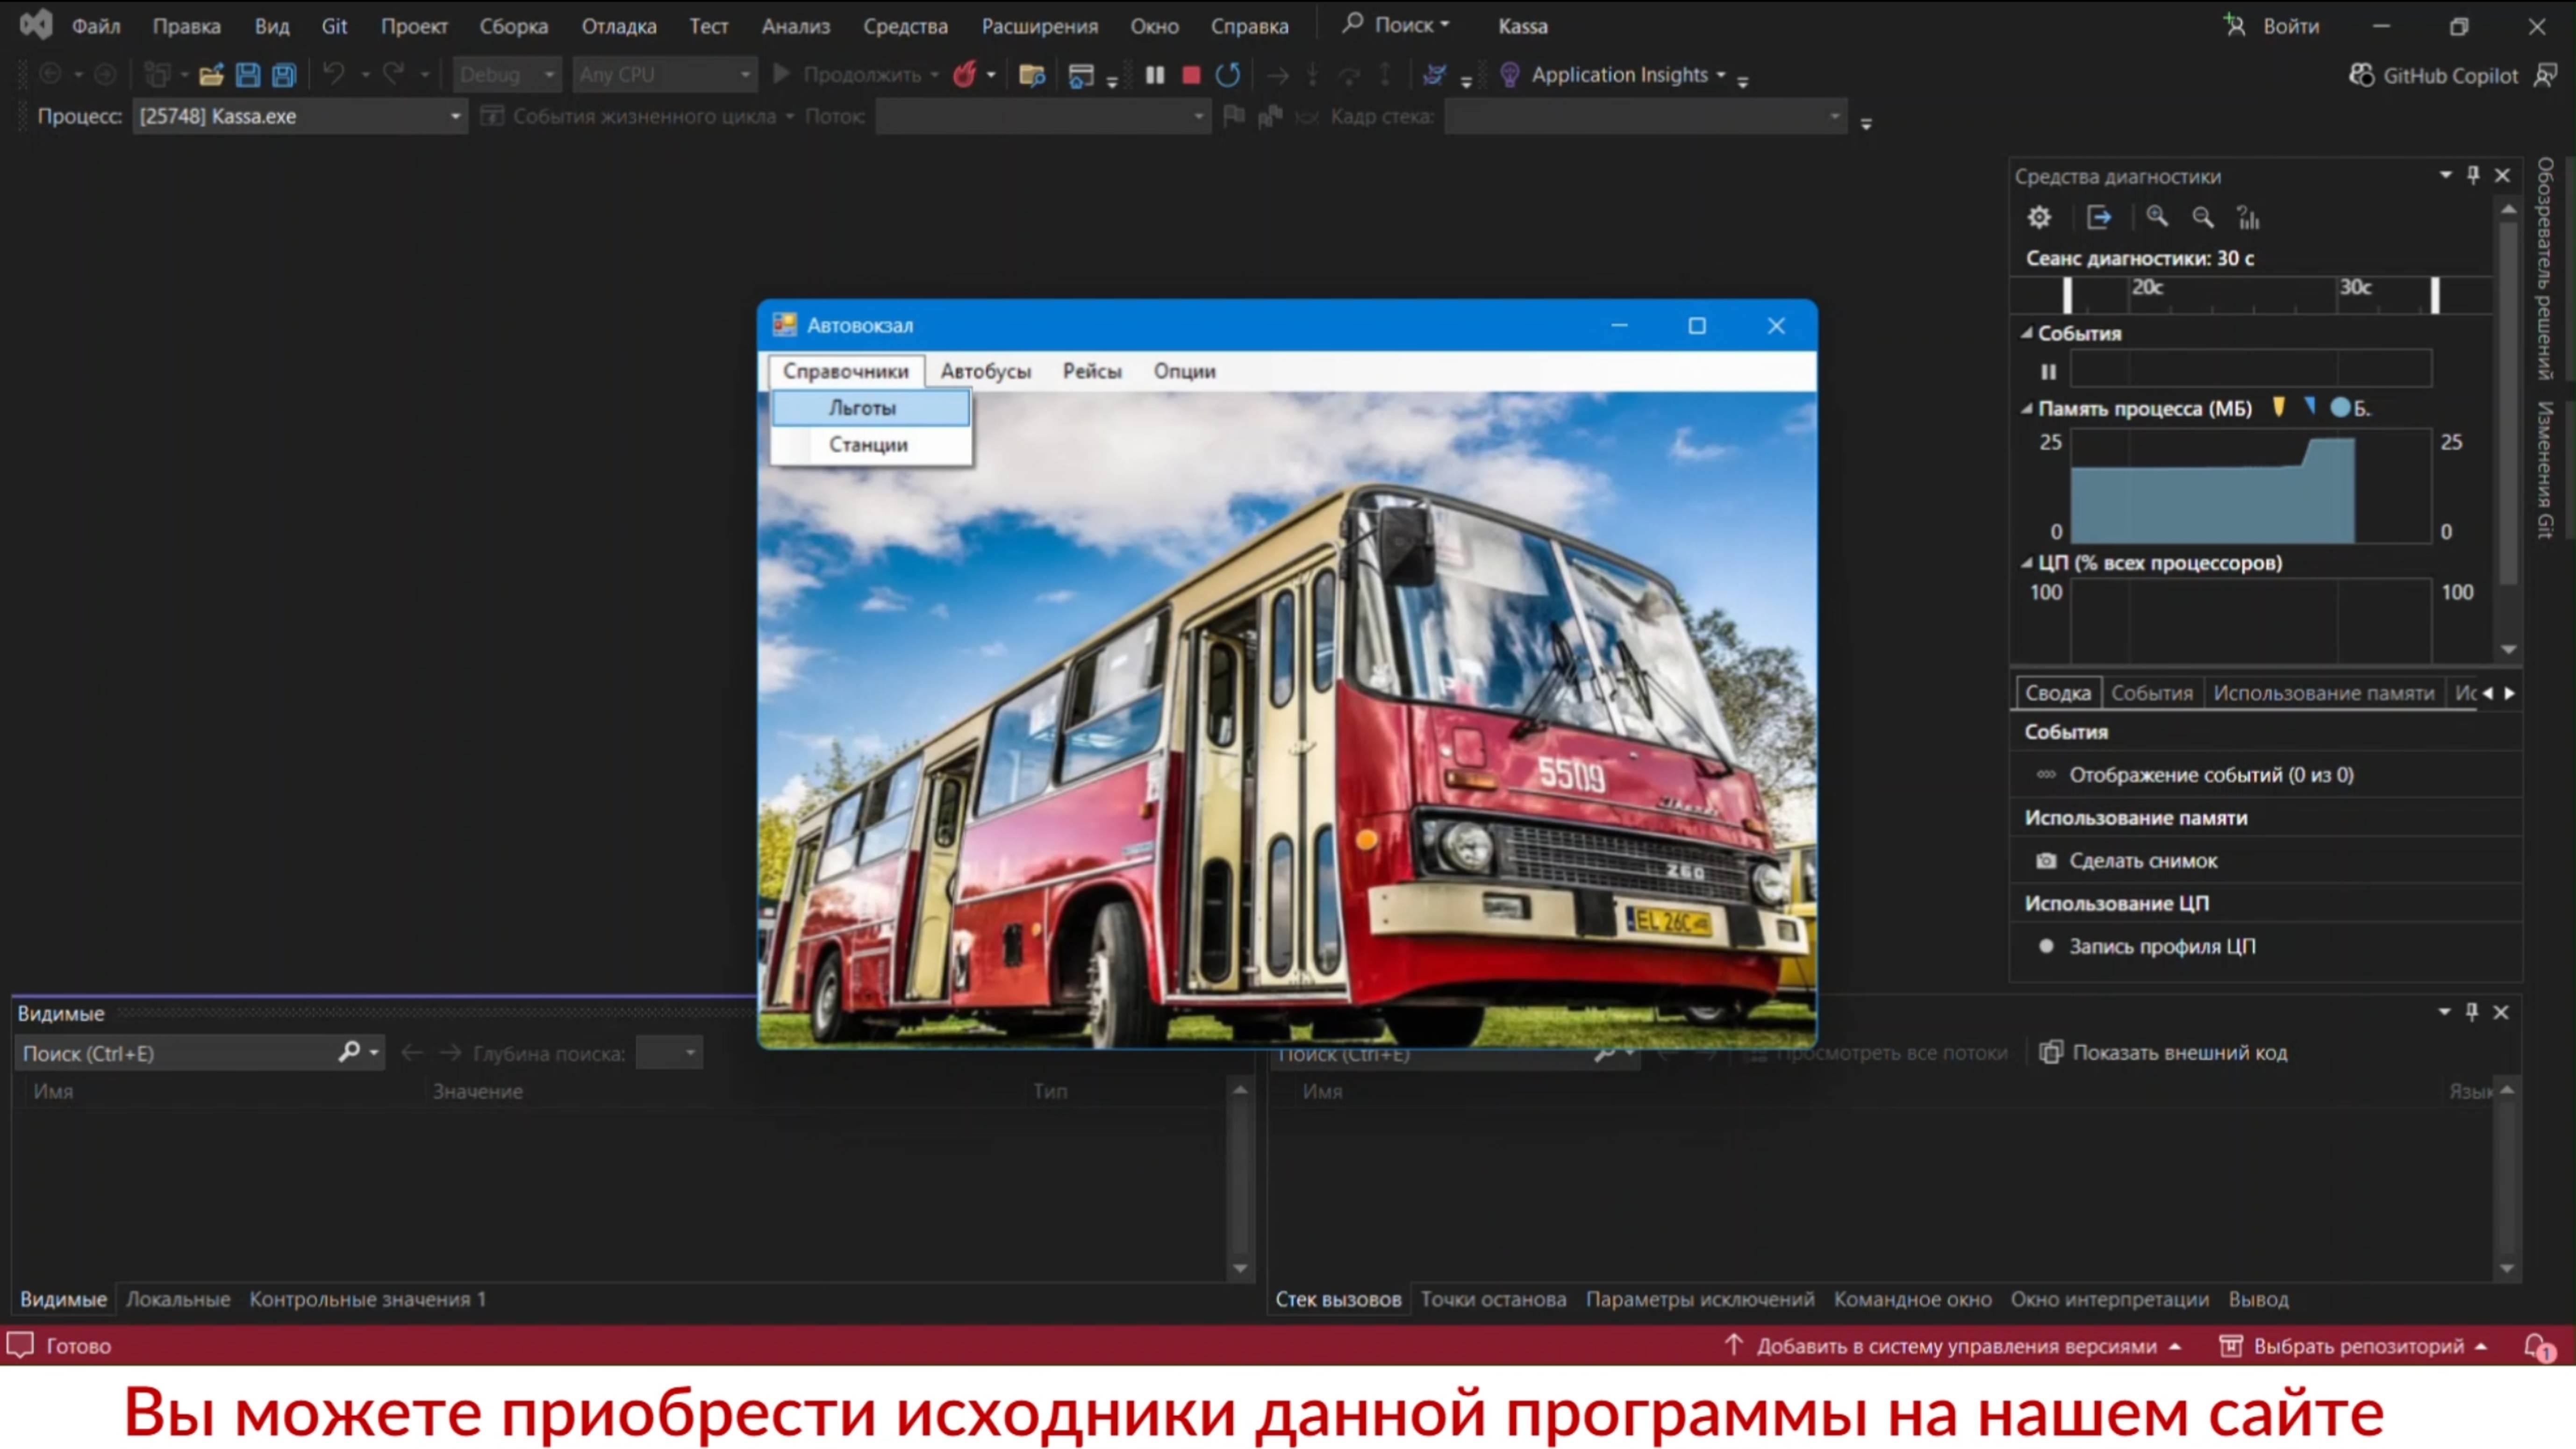Viewport: 2576px width, 1449px height.
Task: Enable Hot Reload with the flame icon
Action: (x=965, y=74)
